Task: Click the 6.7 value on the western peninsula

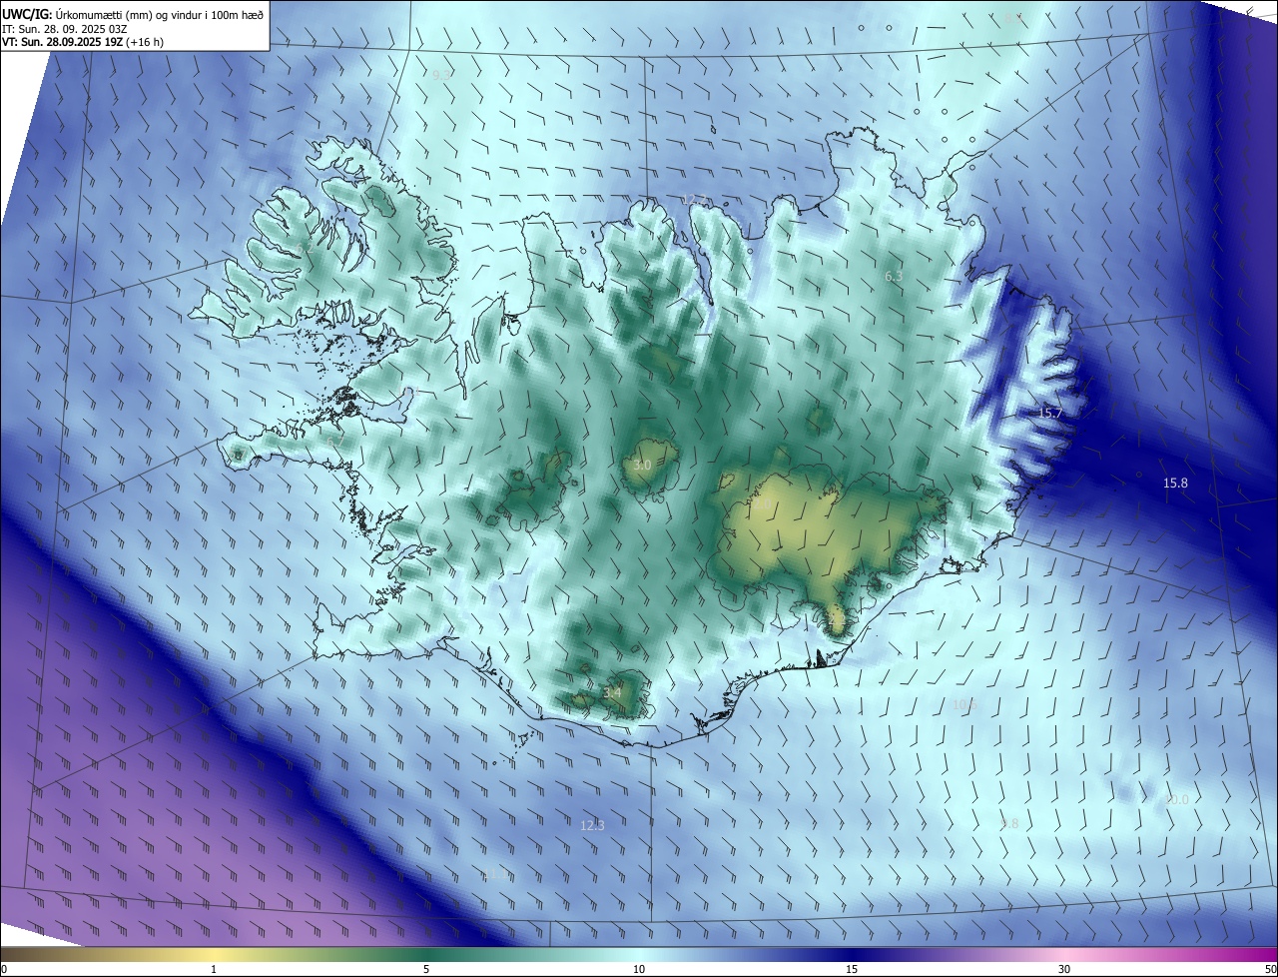Action: click(x=334, y=441)
